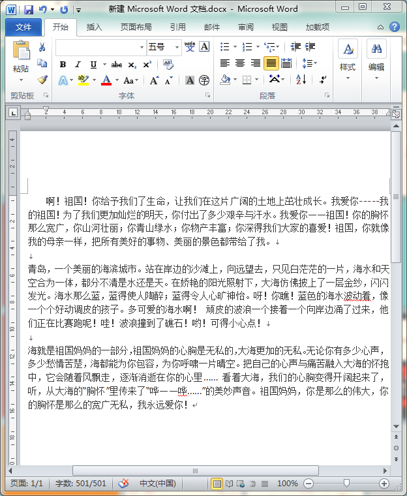Open the font size dropdown showing 五号
This screenshot has width=407, height=496.
point(177,47)
